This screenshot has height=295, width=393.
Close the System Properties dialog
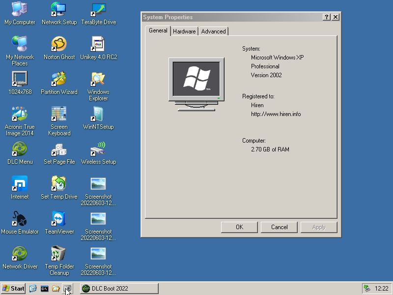336,17
